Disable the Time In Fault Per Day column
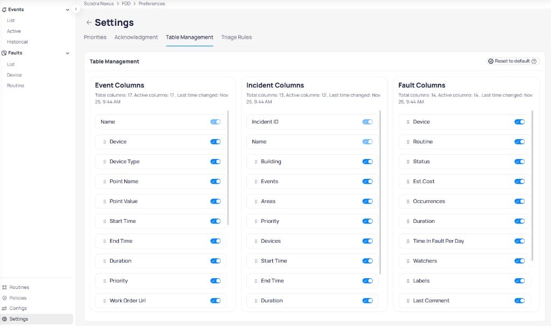The image size is (551, 326). [x=519, y=241]
